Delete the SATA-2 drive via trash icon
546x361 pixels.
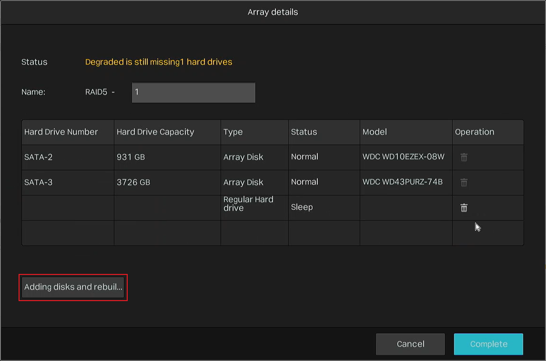click(x=464, y=157)
